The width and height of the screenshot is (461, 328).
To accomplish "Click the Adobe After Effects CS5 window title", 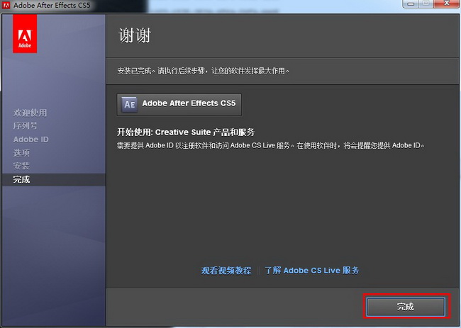I will [x=52, y=5].
